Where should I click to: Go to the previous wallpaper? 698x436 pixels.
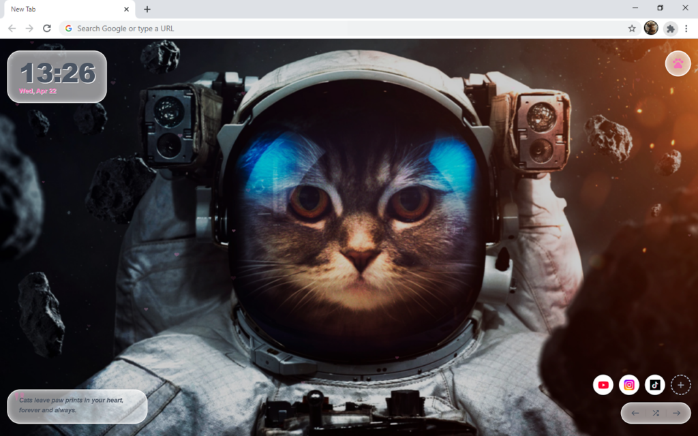coord(635,413)
